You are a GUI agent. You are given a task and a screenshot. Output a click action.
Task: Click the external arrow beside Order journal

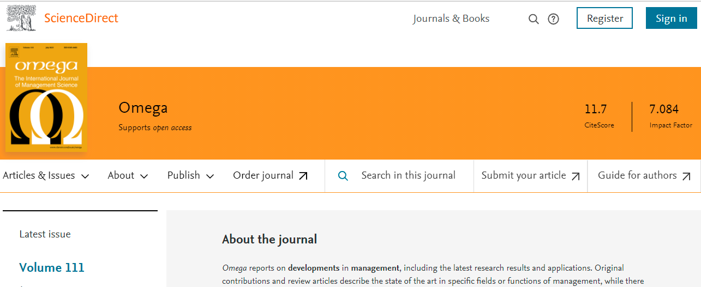click(x=303, y=176)
